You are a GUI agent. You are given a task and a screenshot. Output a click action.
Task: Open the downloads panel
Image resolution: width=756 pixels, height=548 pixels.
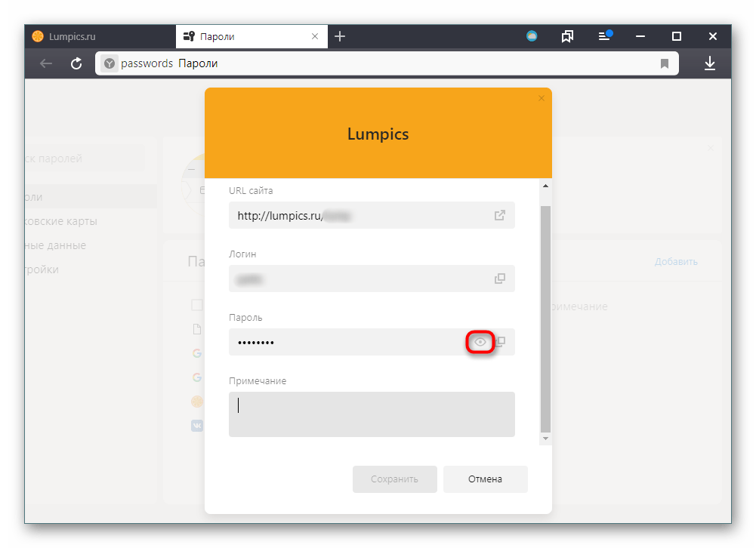click(x=709, y=64)
